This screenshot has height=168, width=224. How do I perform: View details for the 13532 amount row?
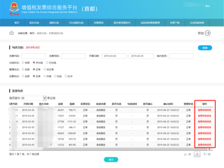(205, 145)
